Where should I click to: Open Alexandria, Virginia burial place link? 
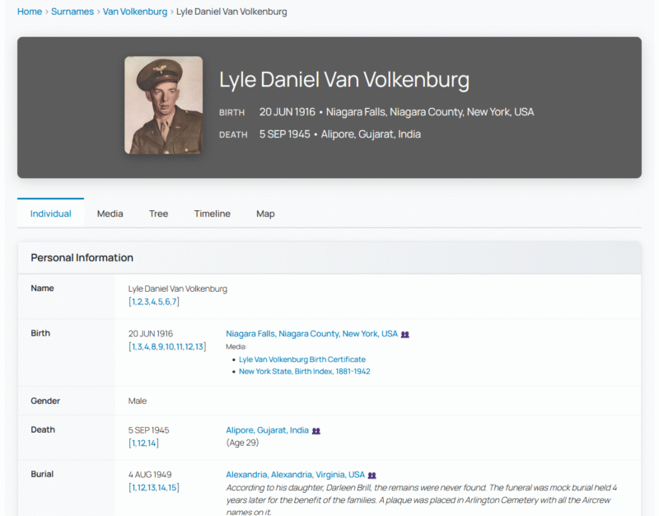(x=295, y=475)
